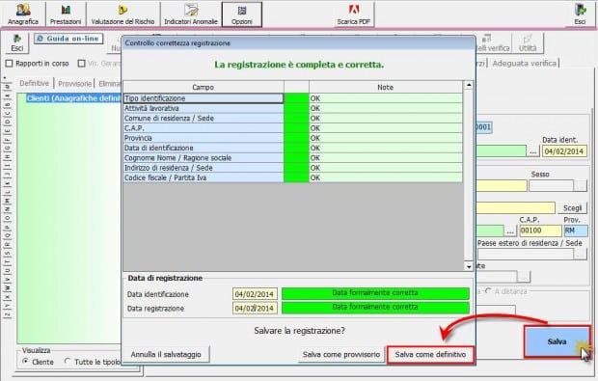Select Tutte le tipologie radio button
598x381 pixels.
tap(68, 361)
